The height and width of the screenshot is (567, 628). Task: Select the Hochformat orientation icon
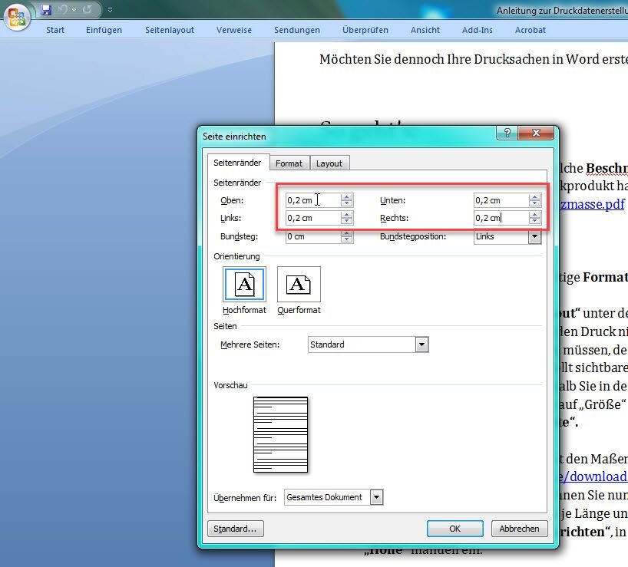[x=244, y=285]
